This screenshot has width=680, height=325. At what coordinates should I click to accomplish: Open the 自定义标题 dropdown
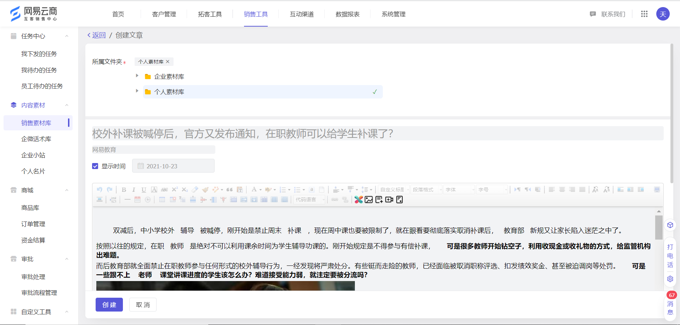tap(394, 190)
